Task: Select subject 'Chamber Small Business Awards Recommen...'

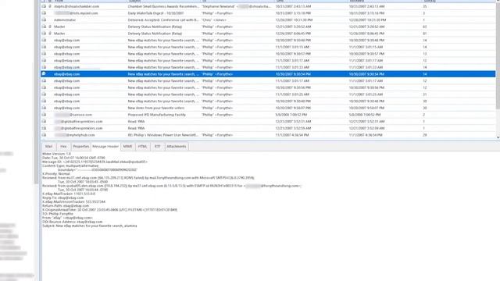Action: [163, 6]
